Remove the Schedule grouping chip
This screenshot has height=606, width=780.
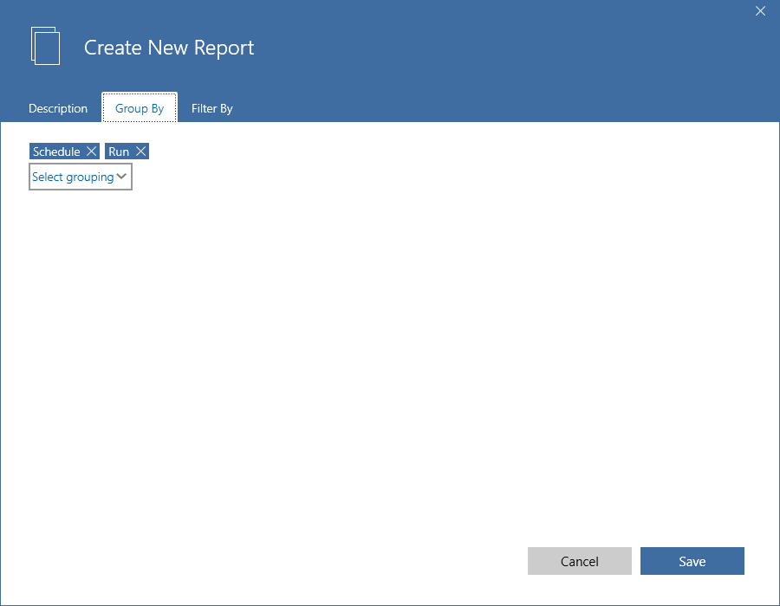(x=92, y=151)
